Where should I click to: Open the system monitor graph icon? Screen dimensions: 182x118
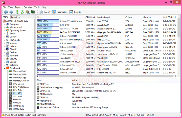[x=33, y=12]
